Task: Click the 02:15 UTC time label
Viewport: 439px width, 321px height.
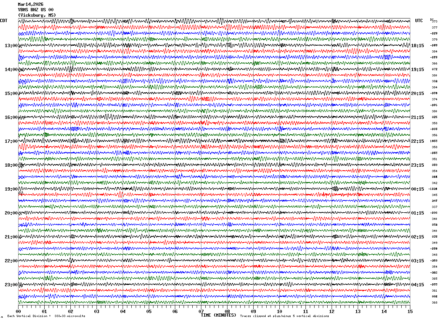Action: [x=417, y=237]
